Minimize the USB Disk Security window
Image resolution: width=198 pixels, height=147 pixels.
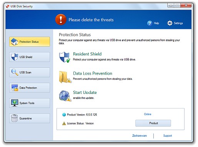[171, 5]
